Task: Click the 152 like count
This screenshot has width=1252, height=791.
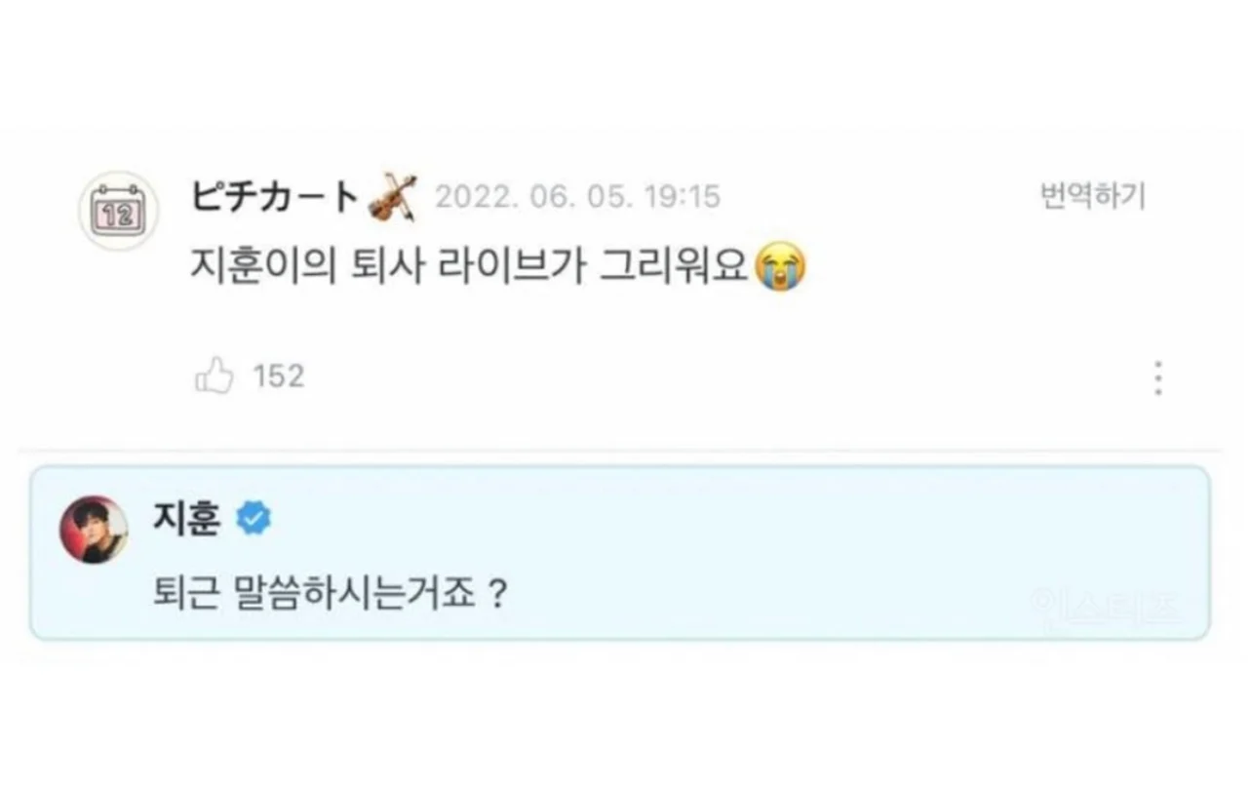Action: [x=279, y=376]
